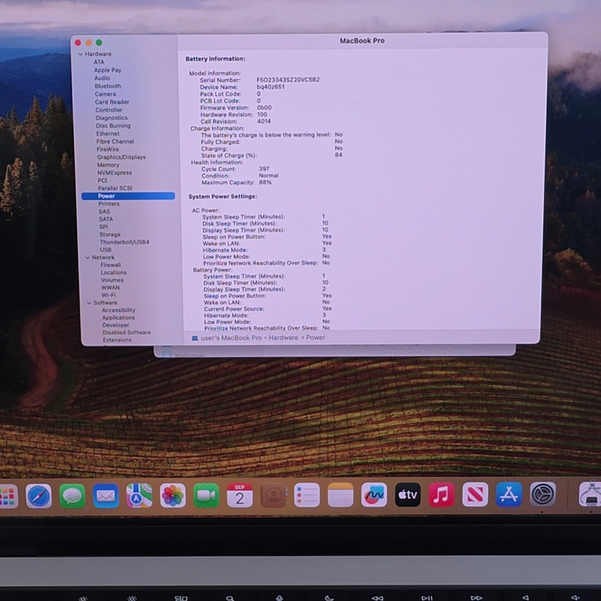Select Applications under Software
Screen dimensions: 601x601
click(118, 318)
